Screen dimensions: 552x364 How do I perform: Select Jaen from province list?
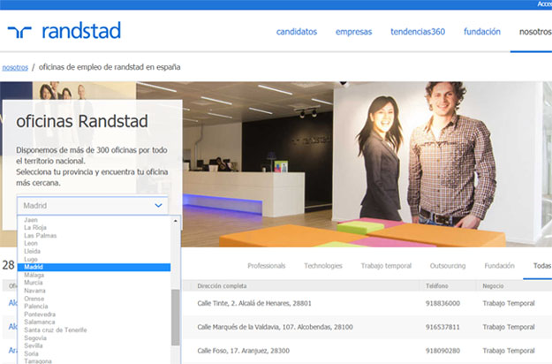(x=31, y=220)
